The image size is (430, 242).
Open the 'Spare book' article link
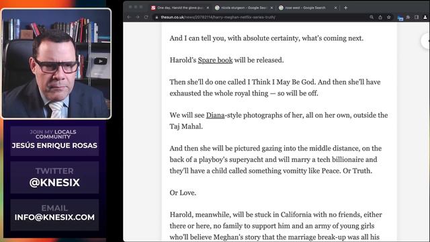tap(215, 60)
